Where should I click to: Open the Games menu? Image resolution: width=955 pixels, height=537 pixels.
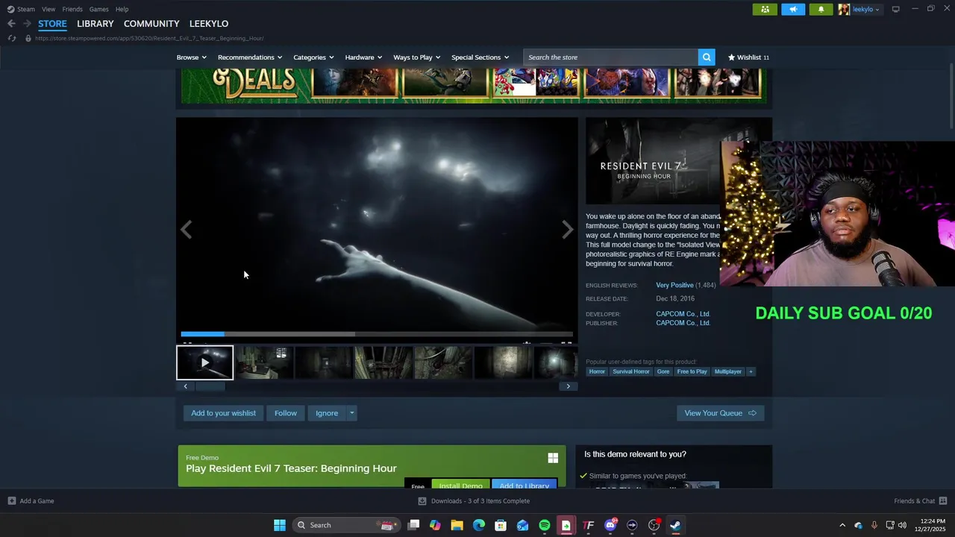click(98, 9)
